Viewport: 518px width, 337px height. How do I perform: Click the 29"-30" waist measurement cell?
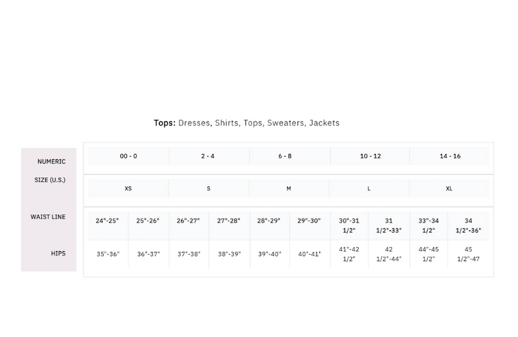click(x=309, y=221)
